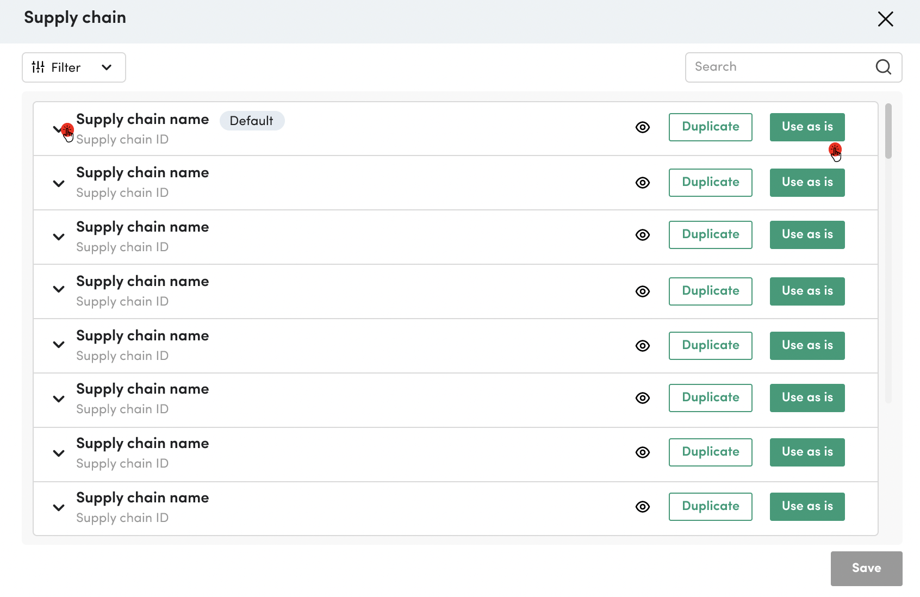Expand the default supply chain row chevron

[58, 129]
